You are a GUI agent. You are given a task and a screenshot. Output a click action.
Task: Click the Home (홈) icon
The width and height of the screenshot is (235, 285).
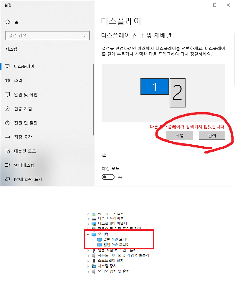[x=8, y=22]
